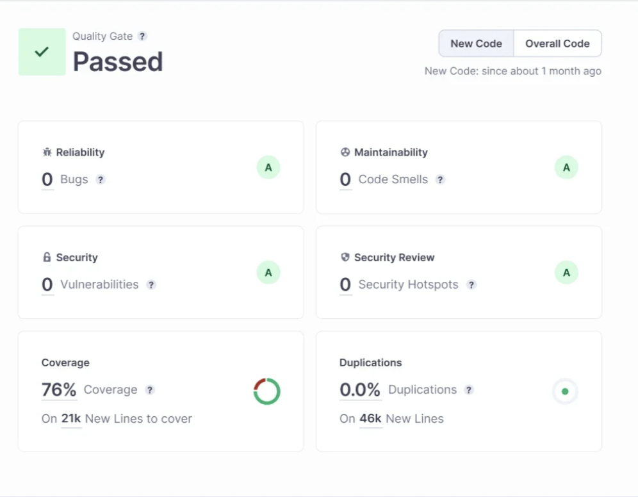638x497 pixels.
Task: Open the 0 Code Smells count link
Action: (x=345, y=179)
